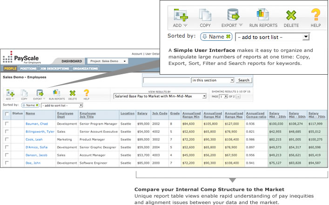This screenshot has width=329, height=205.
Task: Sort by the Employee Job Title header
Action: [87, 115]
